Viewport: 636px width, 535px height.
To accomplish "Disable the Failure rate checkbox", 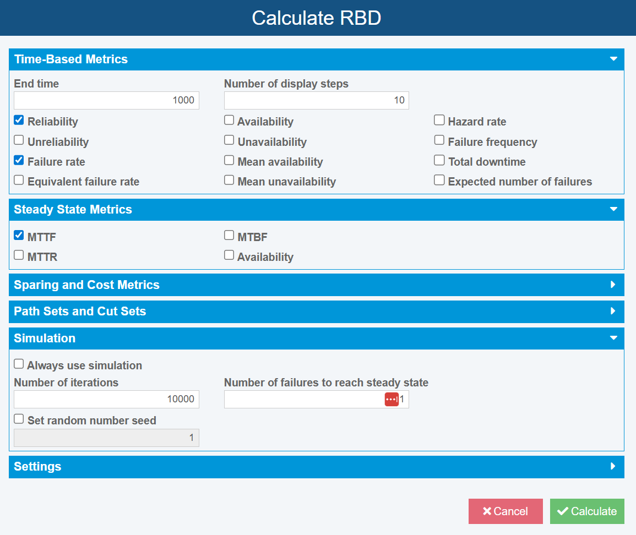I will click(18, 160).
